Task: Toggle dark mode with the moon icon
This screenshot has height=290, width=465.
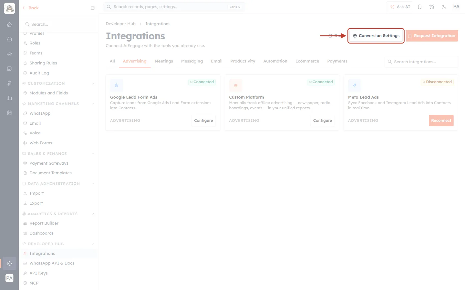Action: (x=444, y=7)
